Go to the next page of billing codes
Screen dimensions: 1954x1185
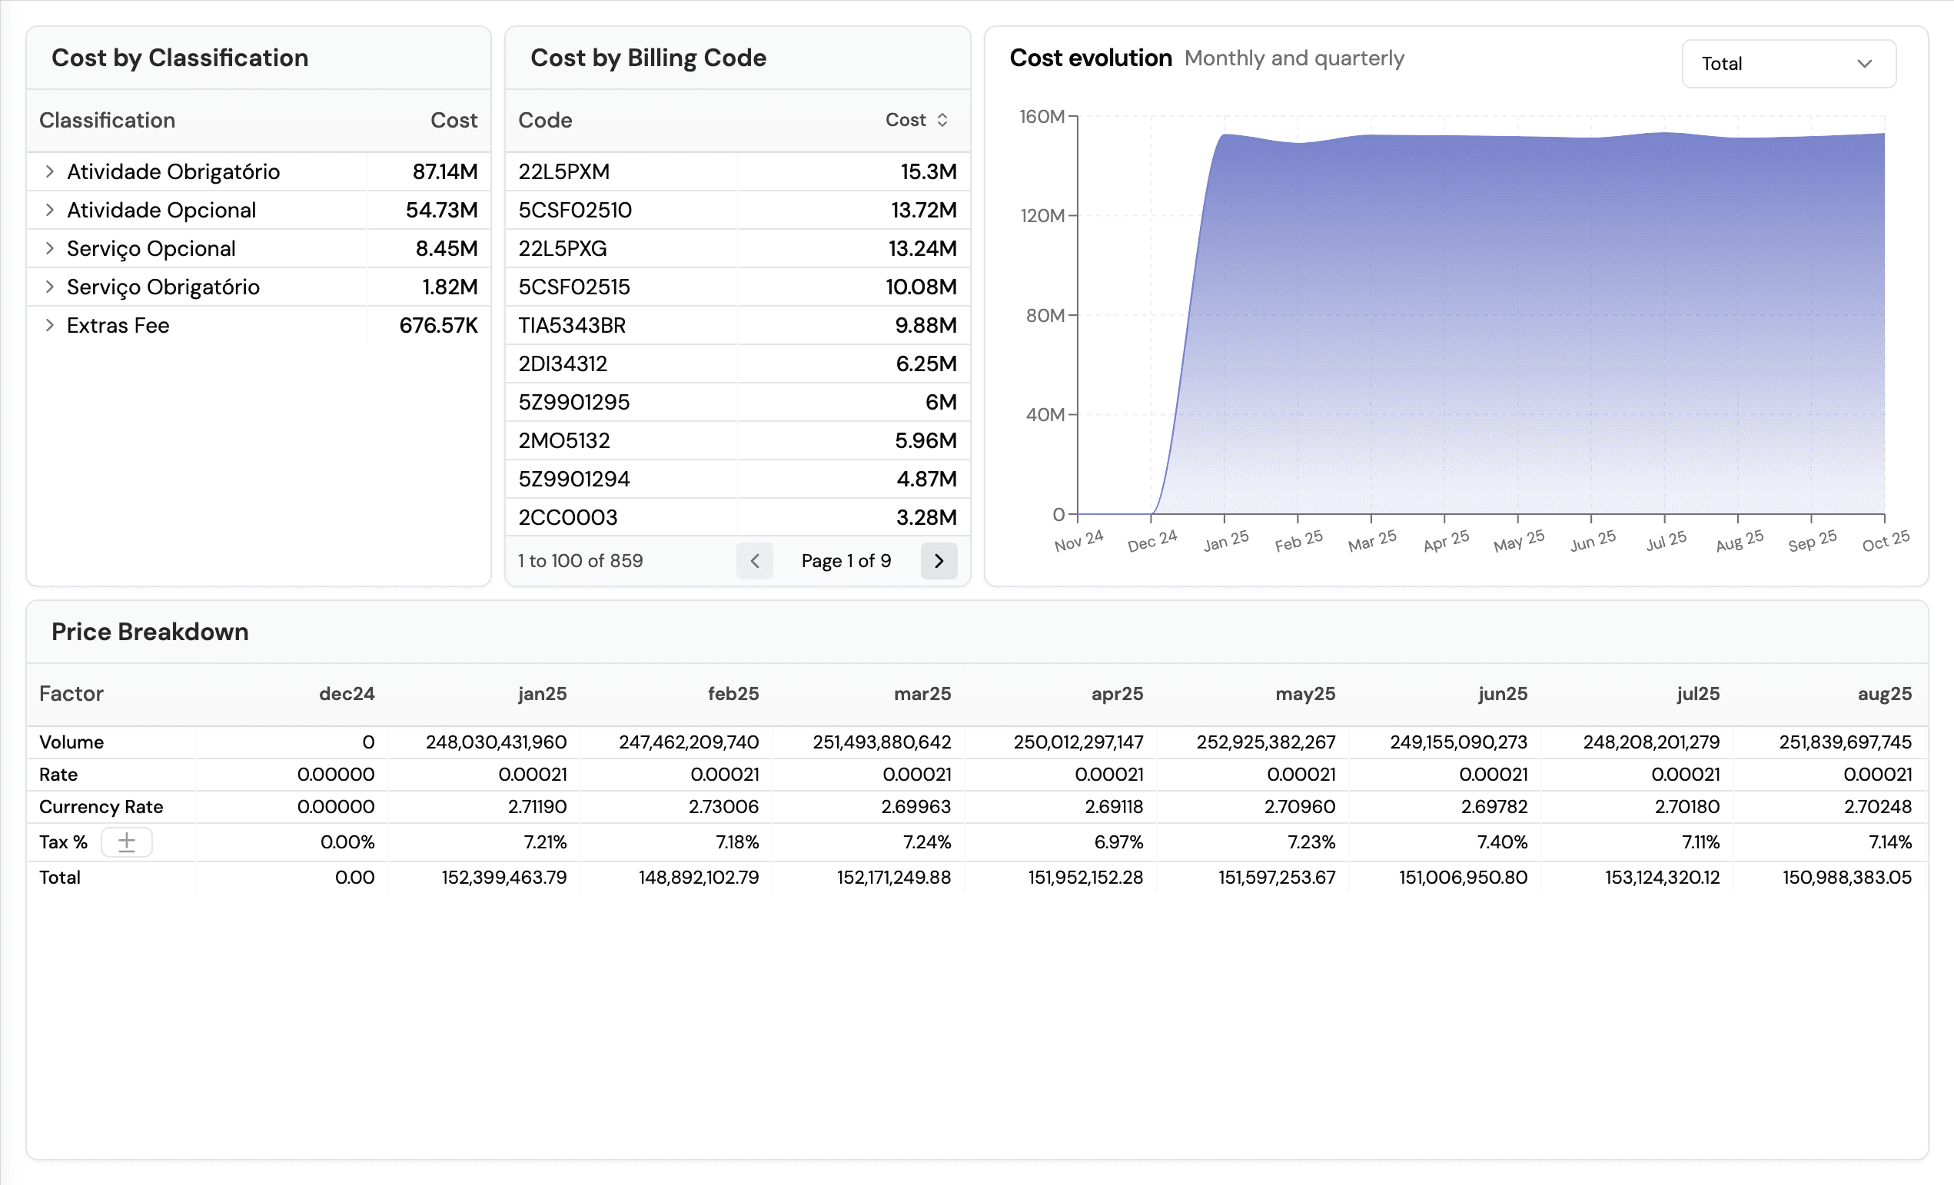(939, 560)
